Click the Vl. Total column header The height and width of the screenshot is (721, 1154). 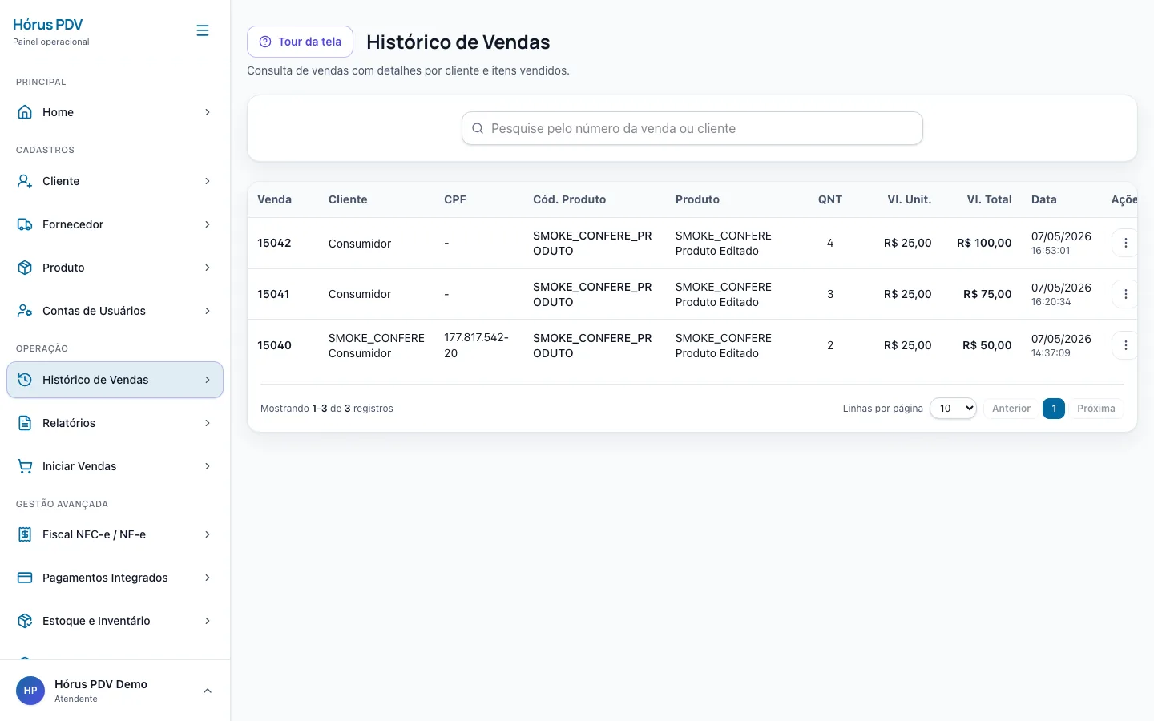tap(989, 199)
